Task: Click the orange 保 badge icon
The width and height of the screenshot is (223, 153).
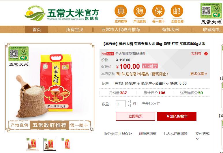Action: pos(158,11)
